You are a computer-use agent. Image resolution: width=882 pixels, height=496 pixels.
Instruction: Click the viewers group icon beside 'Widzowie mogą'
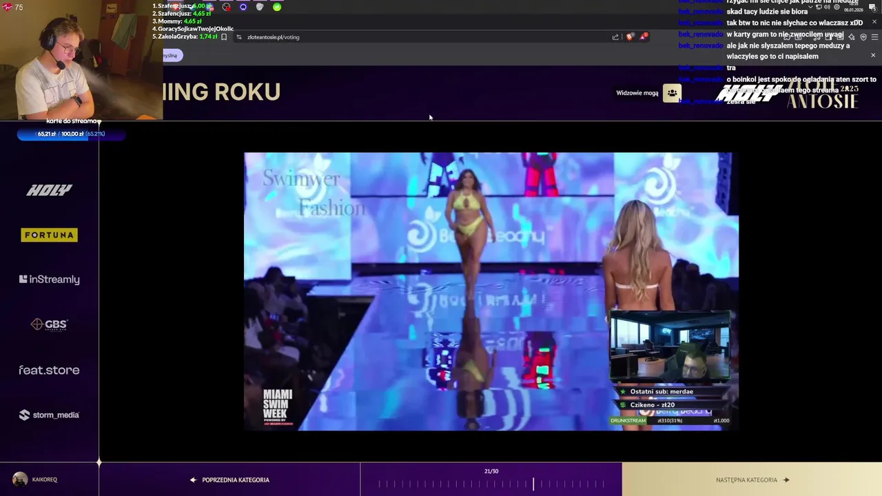(x=672, y=93)
